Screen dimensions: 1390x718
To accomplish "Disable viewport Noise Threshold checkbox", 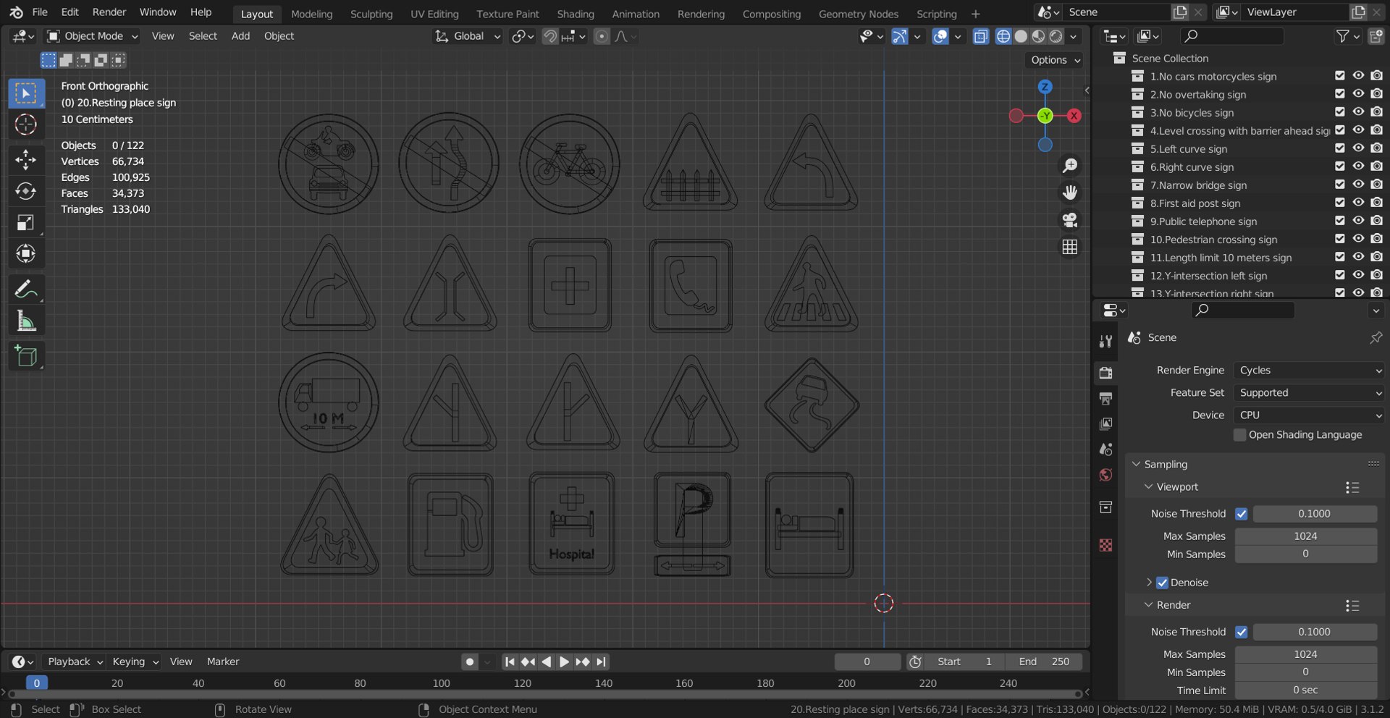I will (x=1242, y=514).
